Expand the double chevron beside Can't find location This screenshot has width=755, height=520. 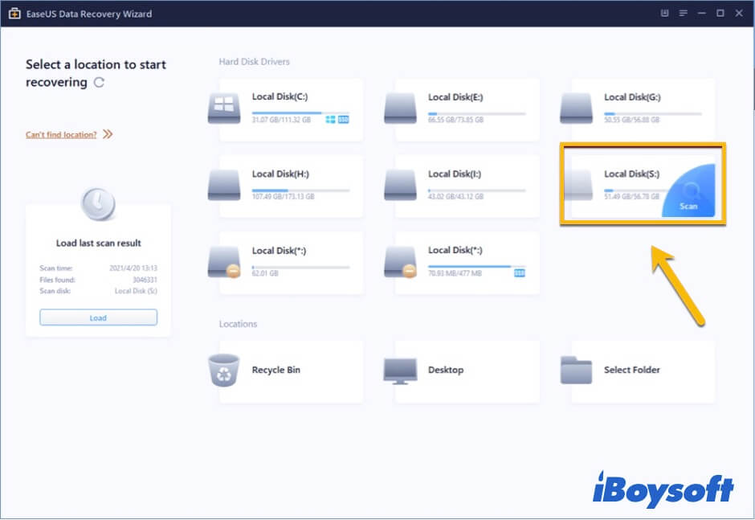108,135
